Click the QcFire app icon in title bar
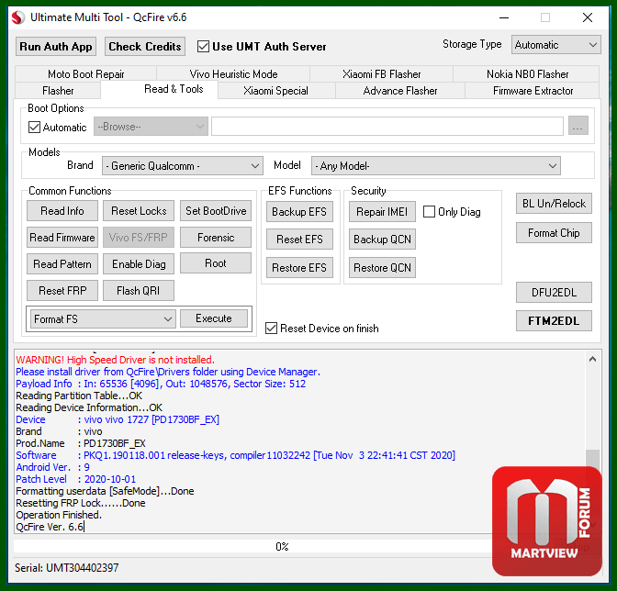Image resolution: width=617 pixels, height=591 pixels. [x=17, y=17]
